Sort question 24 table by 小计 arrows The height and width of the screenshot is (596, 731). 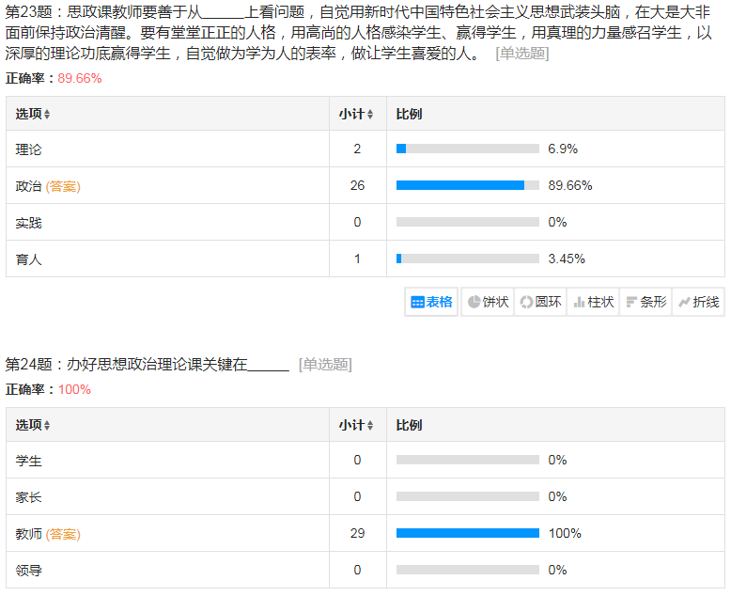[x=370, y=426]
